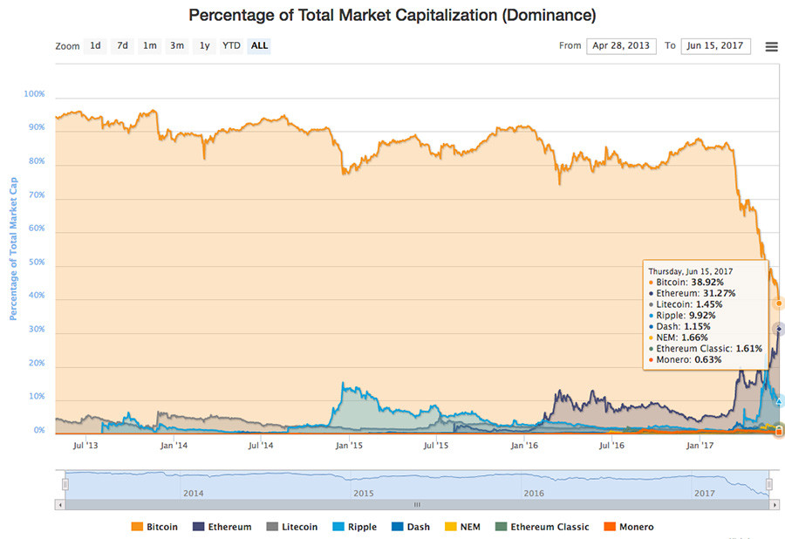The height and width of the screenshot is (539, 785).
Task: Click the navigator right handle grip
Action: (x=769, y=484)
